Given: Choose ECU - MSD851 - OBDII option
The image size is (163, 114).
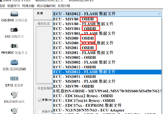Looking at the screenshot, I should (x=107, y=77).
